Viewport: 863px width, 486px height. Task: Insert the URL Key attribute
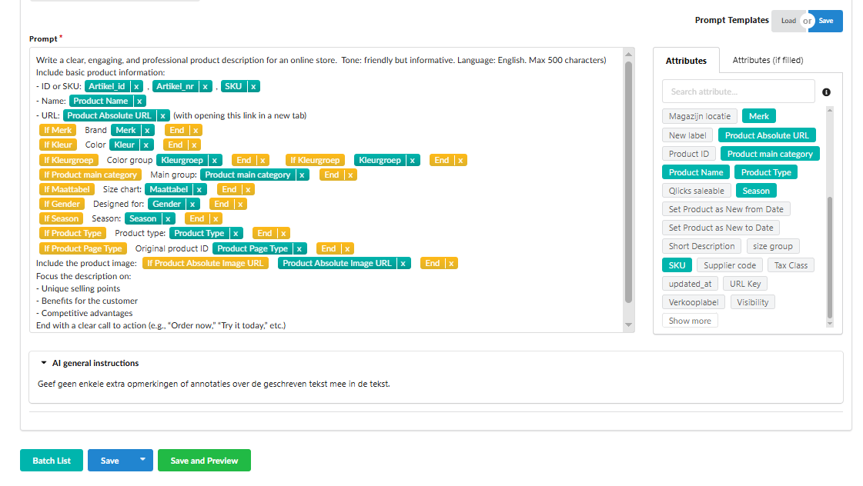744,285
